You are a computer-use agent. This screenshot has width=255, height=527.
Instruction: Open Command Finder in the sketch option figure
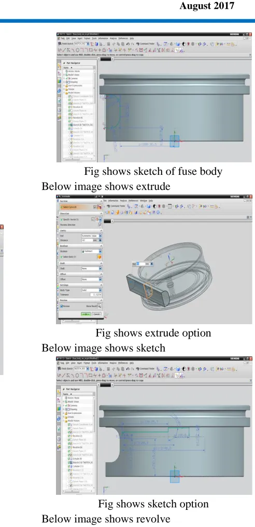click(x=146, y=369)
